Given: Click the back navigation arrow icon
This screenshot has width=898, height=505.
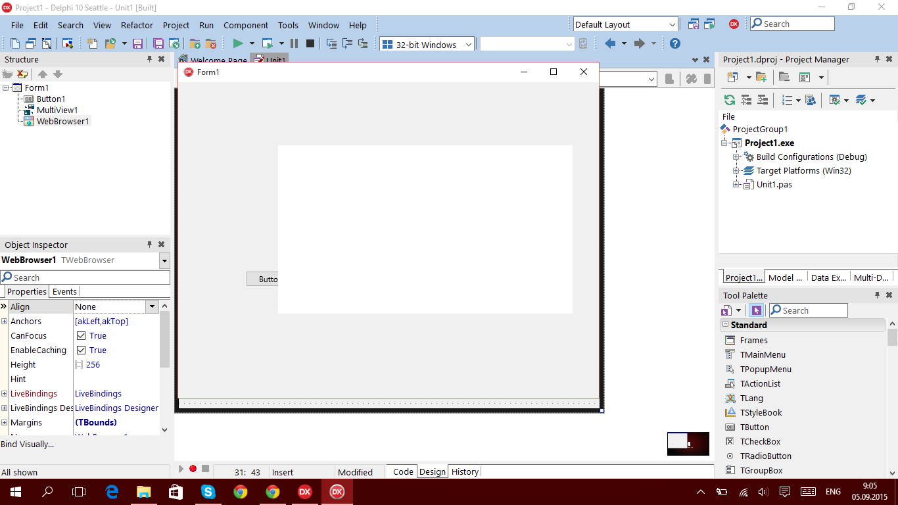Looking at the screenshot, I should (x=610, y=43).
